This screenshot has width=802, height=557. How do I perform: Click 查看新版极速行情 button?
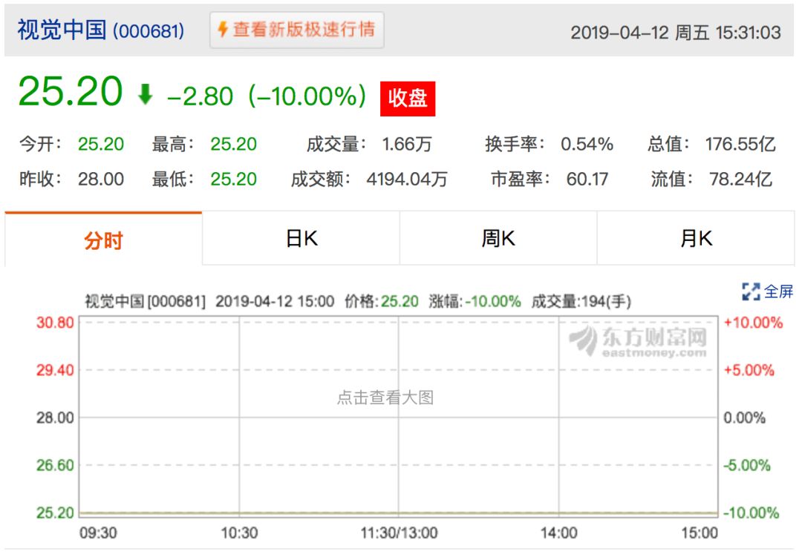(x=296, y=30)
